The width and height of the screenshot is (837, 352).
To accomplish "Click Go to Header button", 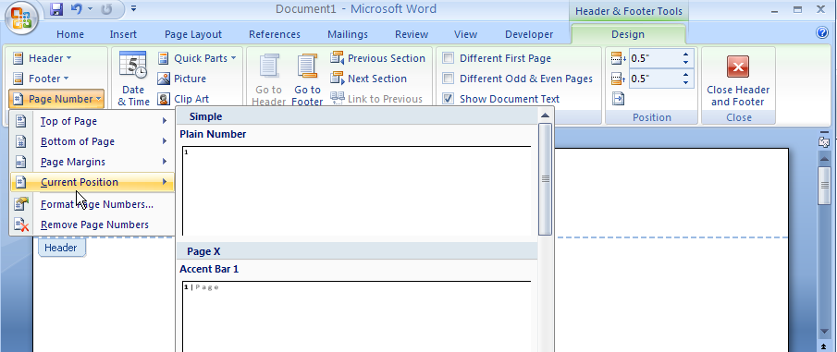I will tap(268, 79).
